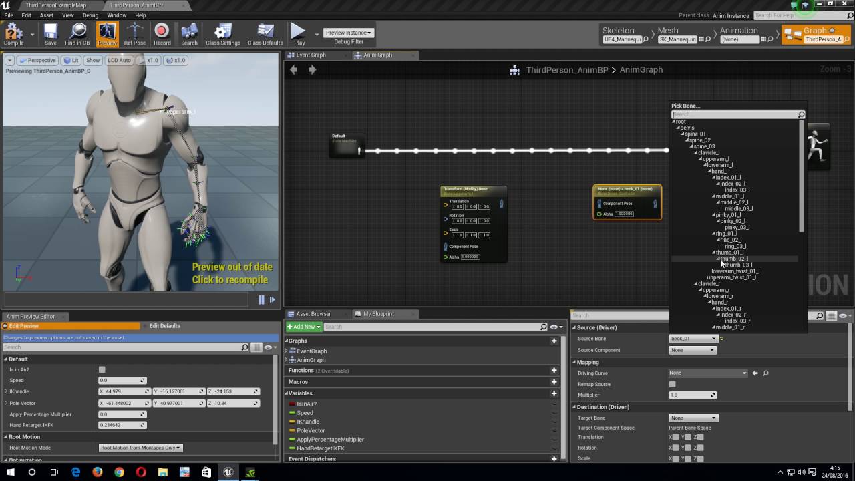This screenshot has height=481, width=855.
Task: Switch to the Asset Browser tab
Action: (x=313, y=314)
